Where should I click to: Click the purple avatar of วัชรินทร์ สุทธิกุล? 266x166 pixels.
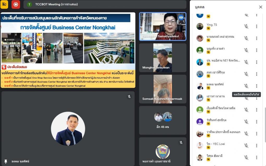click(200, 122)
